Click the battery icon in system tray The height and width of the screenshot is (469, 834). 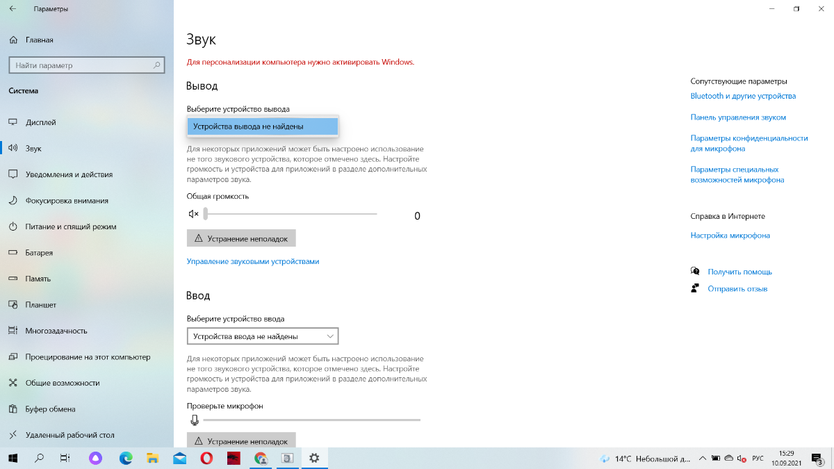715,459
